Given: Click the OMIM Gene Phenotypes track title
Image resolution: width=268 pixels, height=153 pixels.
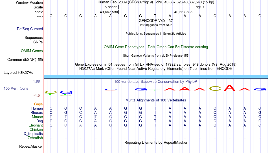Looking at the screenshot, I should [156, 47].
